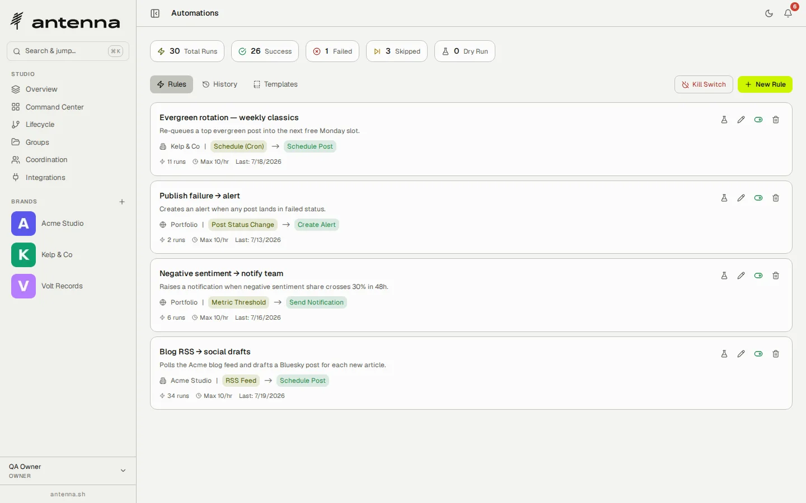Viewport: 806px width, 503px height.
Task: Filter by 3 Skipped runs
Action: click(x=397, y=51)
